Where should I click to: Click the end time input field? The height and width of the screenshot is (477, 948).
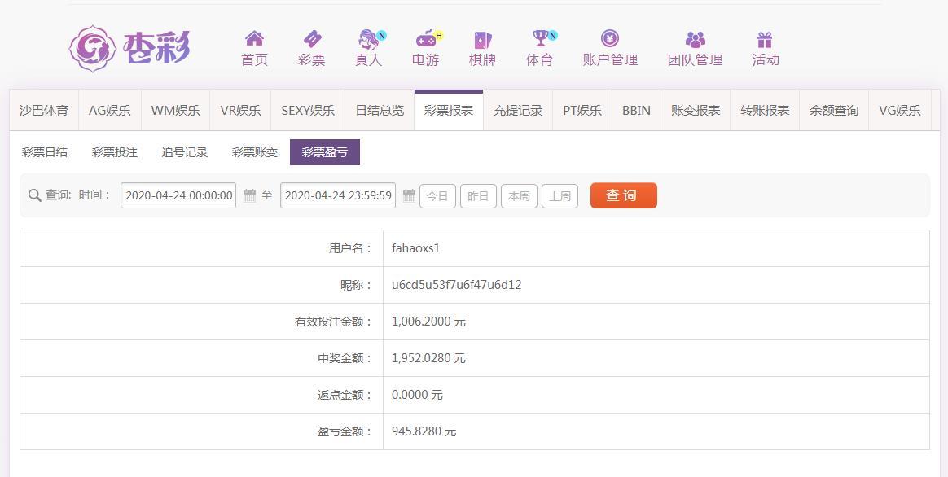(x=338, y=195)
